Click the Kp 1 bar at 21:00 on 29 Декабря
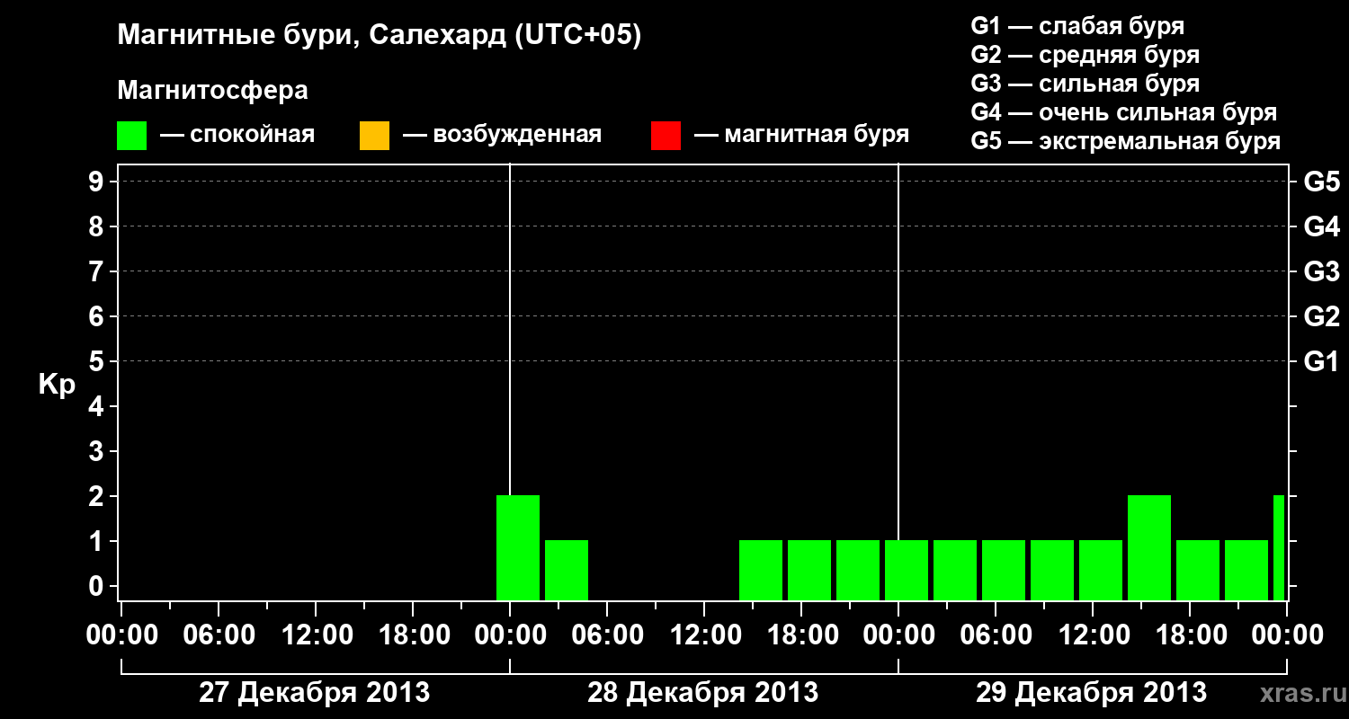This screenshot has height=719, width=1349. [1246, 570]
